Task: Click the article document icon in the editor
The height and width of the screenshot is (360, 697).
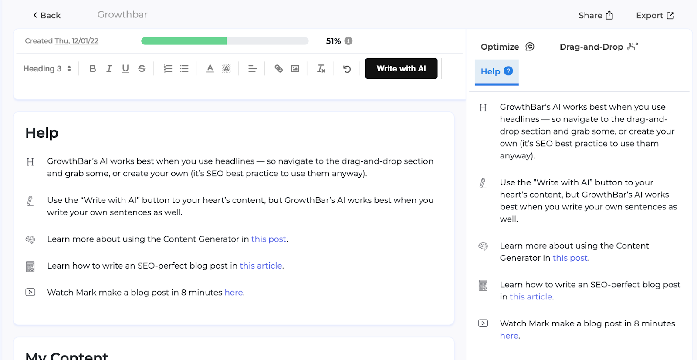Action: coord(30,266)
